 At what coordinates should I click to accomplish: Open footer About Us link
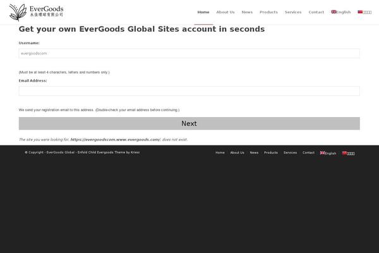pos(237,153)
